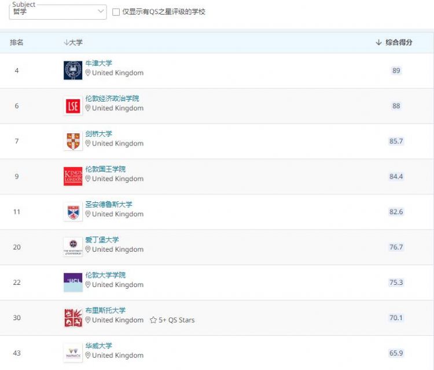This screenshot has height=370, width=434.
Task: Click United Kingdom under 牛津大学
Action: click(118, 72)
